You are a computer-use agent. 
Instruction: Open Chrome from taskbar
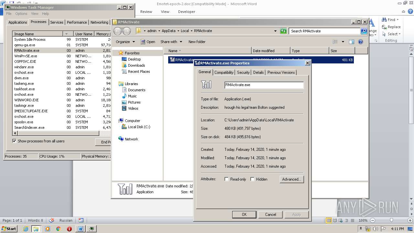pos(58,229)
